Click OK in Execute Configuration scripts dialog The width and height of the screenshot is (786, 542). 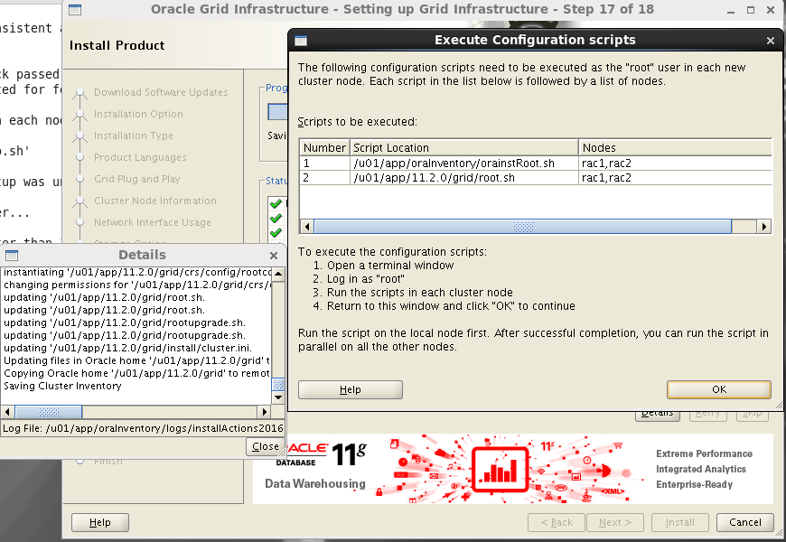click(x=719, y=389)
